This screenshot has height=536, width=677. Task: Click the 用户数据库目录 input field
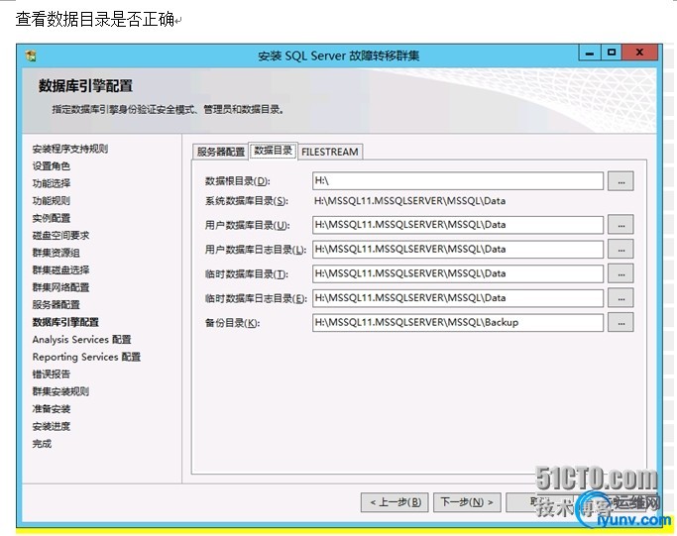click(458, 225)
